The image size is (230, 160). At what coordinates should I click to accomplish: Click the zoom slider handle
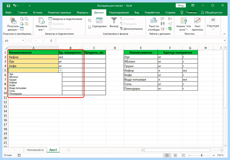[202, 155]
